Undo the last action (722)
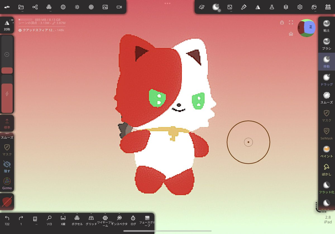 (7, 220)
